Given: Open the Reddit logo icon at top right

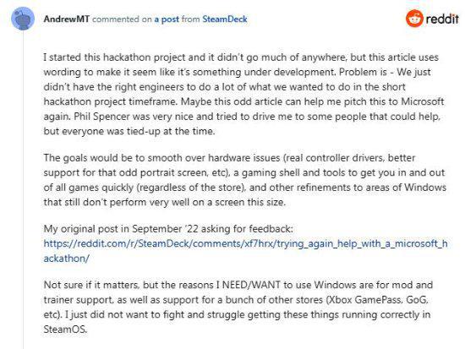Looking at the screenshot, I should [x=414, y=19].
